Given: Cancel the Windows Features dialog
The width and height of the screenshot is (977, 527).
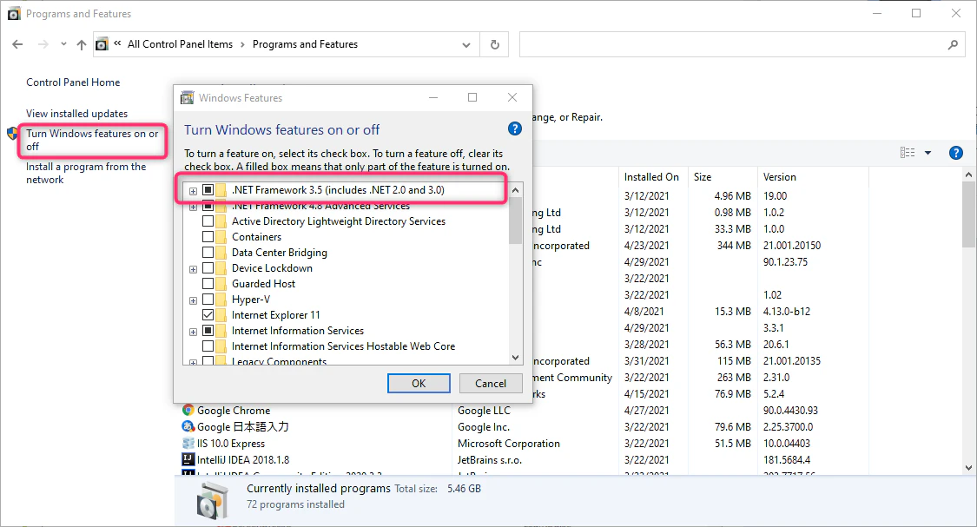Looking at the screenshot, I should (x=491, y=383).
